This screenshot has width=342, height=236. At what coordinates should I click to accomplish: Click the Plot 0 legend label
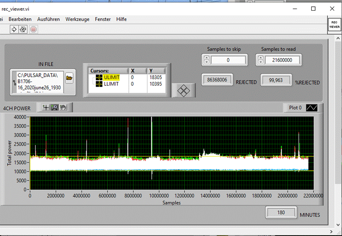[x=295, y=108]
